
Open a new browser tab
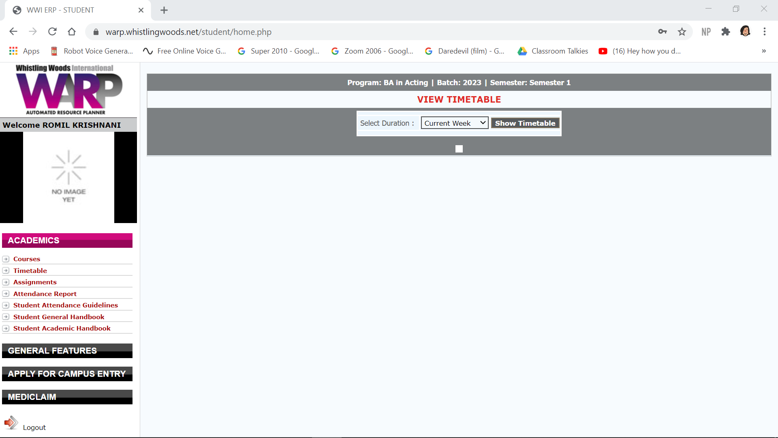coord(164,10)
